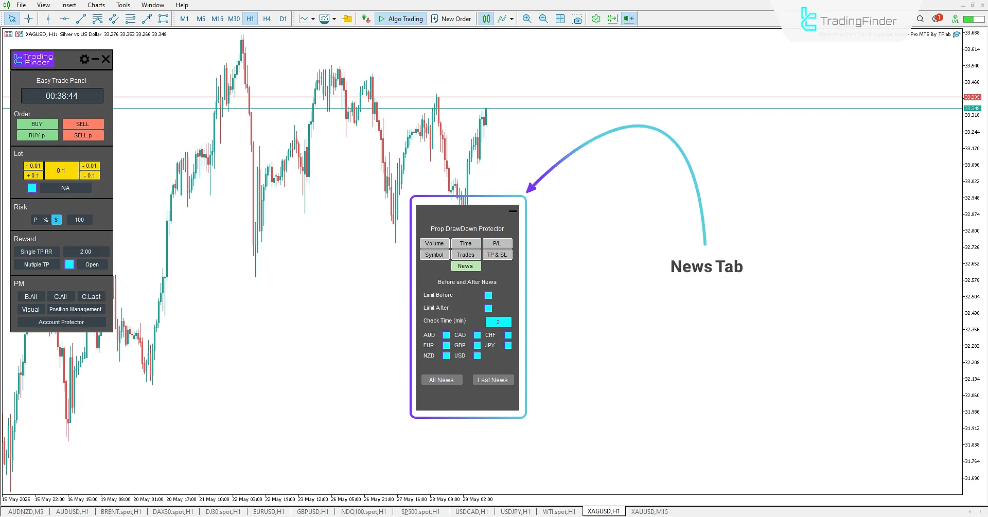Open the line chart type dropdown

point(312,19)
